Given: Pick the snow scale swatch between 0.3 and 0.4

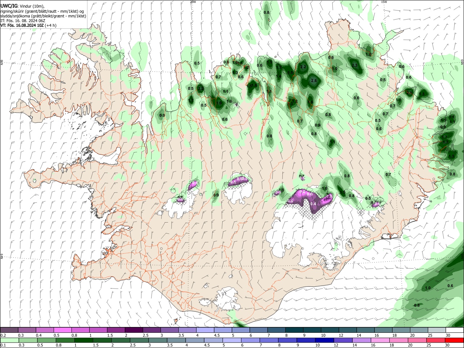Looking at the screenshot, I should [27, 330].
